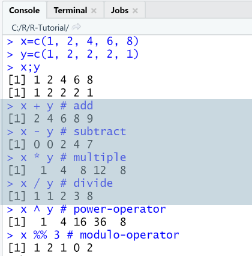Click output line [1] 0 0 2 4 7
The width and height of the screenshot is (252, 256).
click(51, 144)
